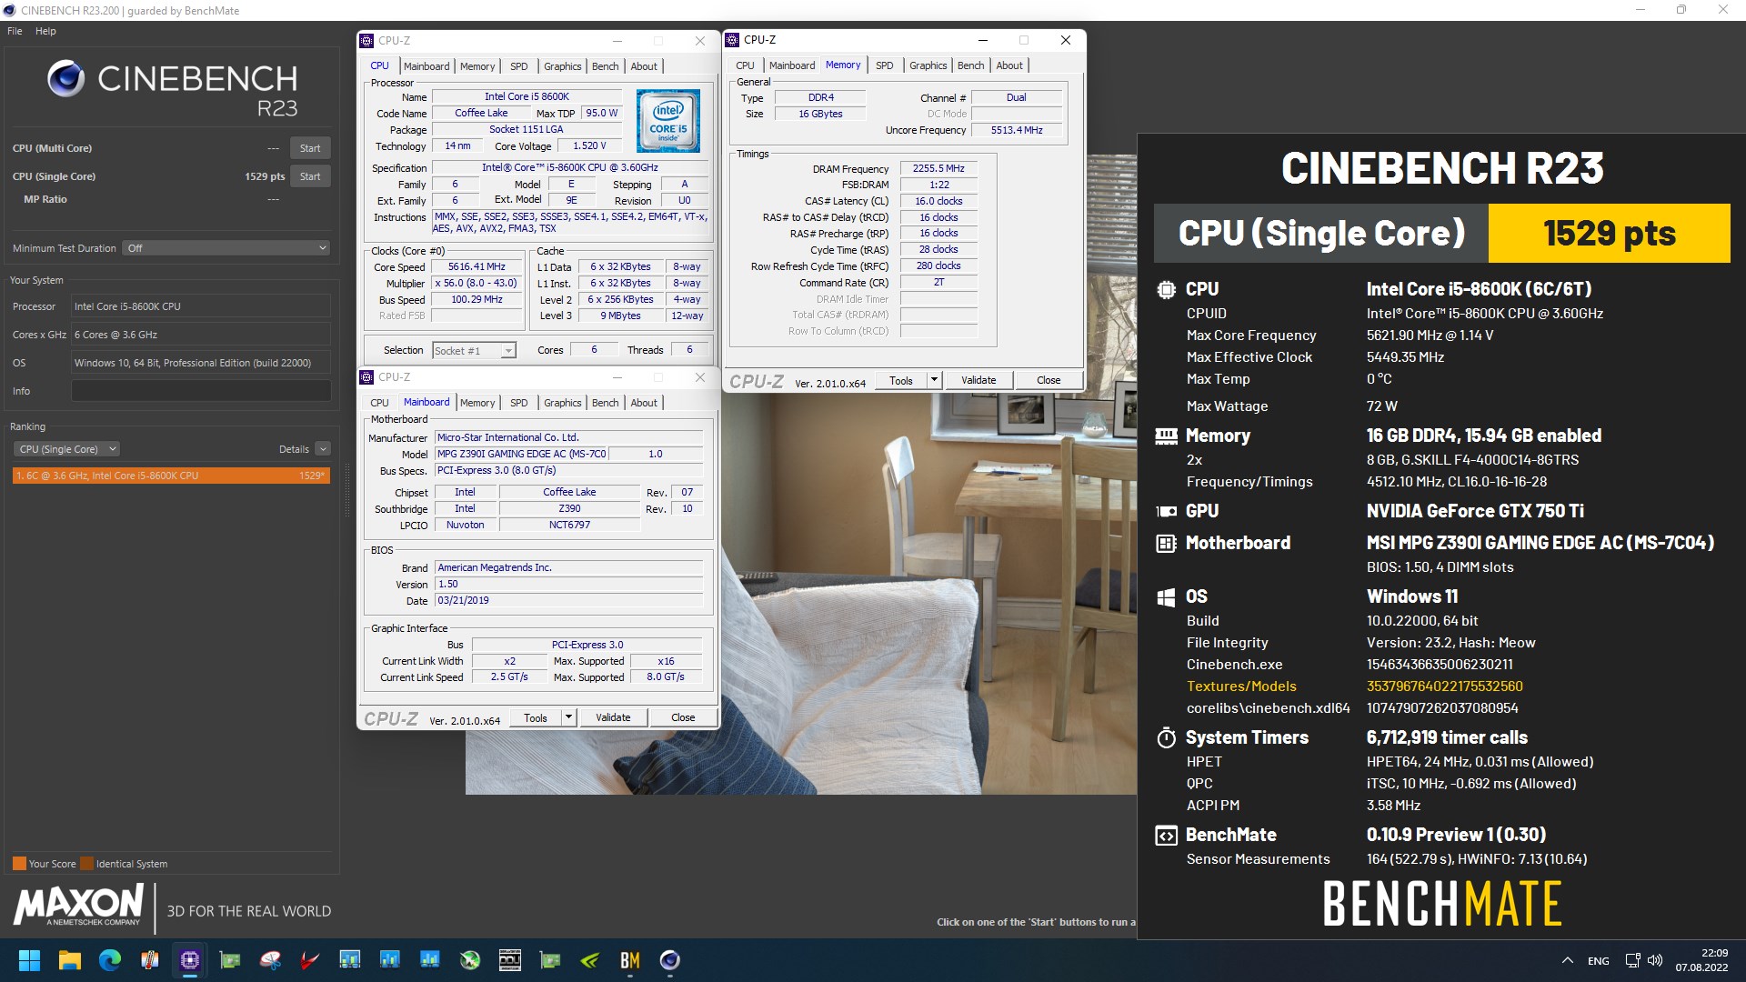The width and height of the screenshot is (1746, 982).
Task: Click the Identical System legend swatch
Action: (86, 864)
